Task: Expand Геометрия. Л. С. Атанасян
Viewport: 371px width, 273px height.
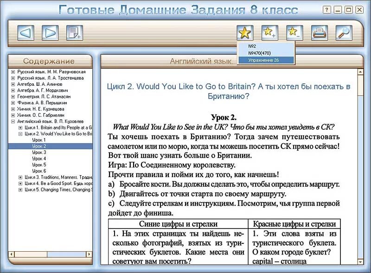Action: pos(13,96)
